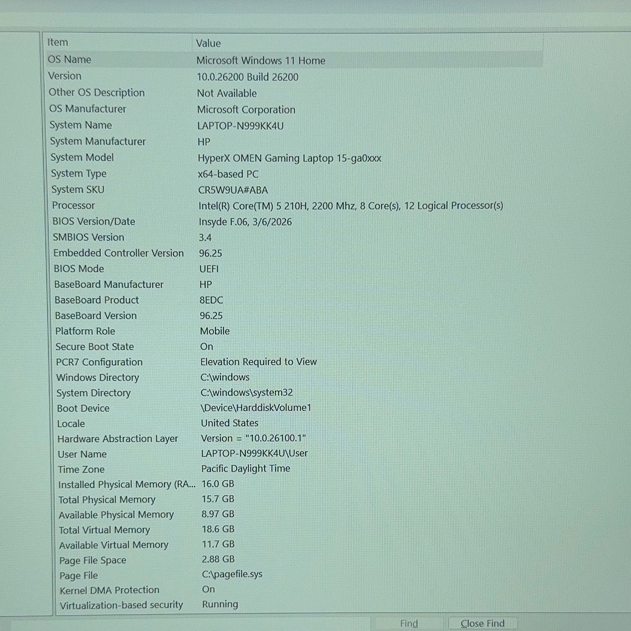Select the System SKU label
Image resolution: width=631 pixels, height=631 pixels.
click(78, 190)
